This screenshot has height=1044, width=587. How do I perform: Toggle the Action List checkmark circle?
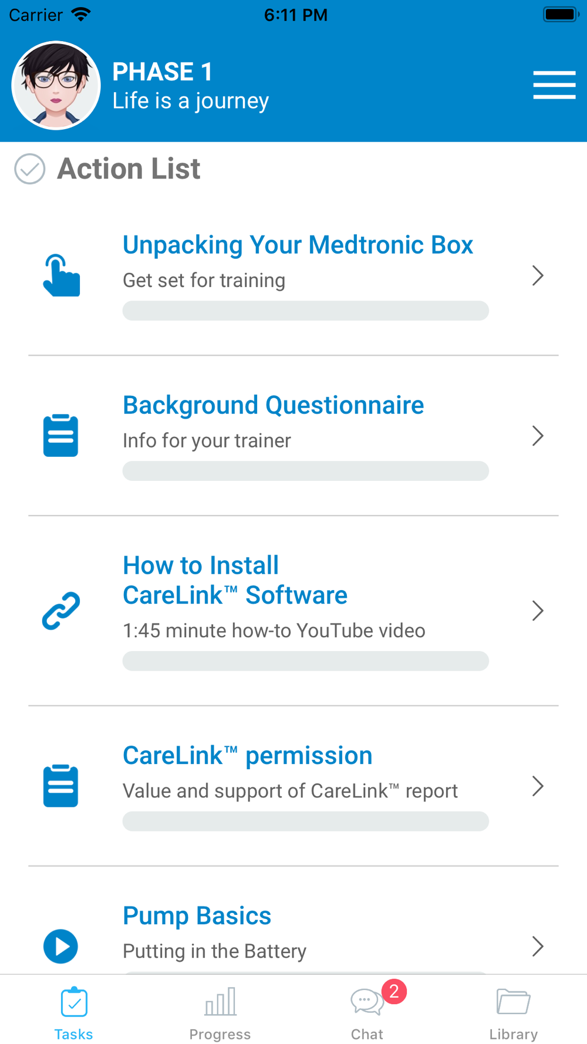coord(30,169)
